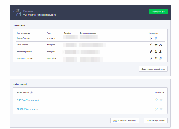This screenshot has width=179, height=129.
Task: Click the person-x icon for Иван Иванов
Action: 161,45
